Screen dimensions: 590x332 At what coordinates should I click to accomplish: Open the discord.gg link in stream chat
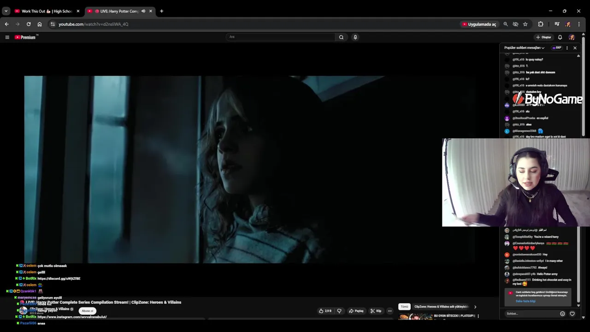59,279
